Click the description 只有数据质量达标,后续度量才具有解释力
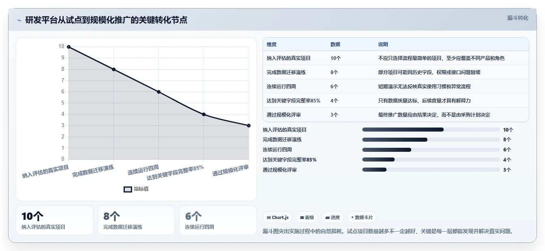 424,101
